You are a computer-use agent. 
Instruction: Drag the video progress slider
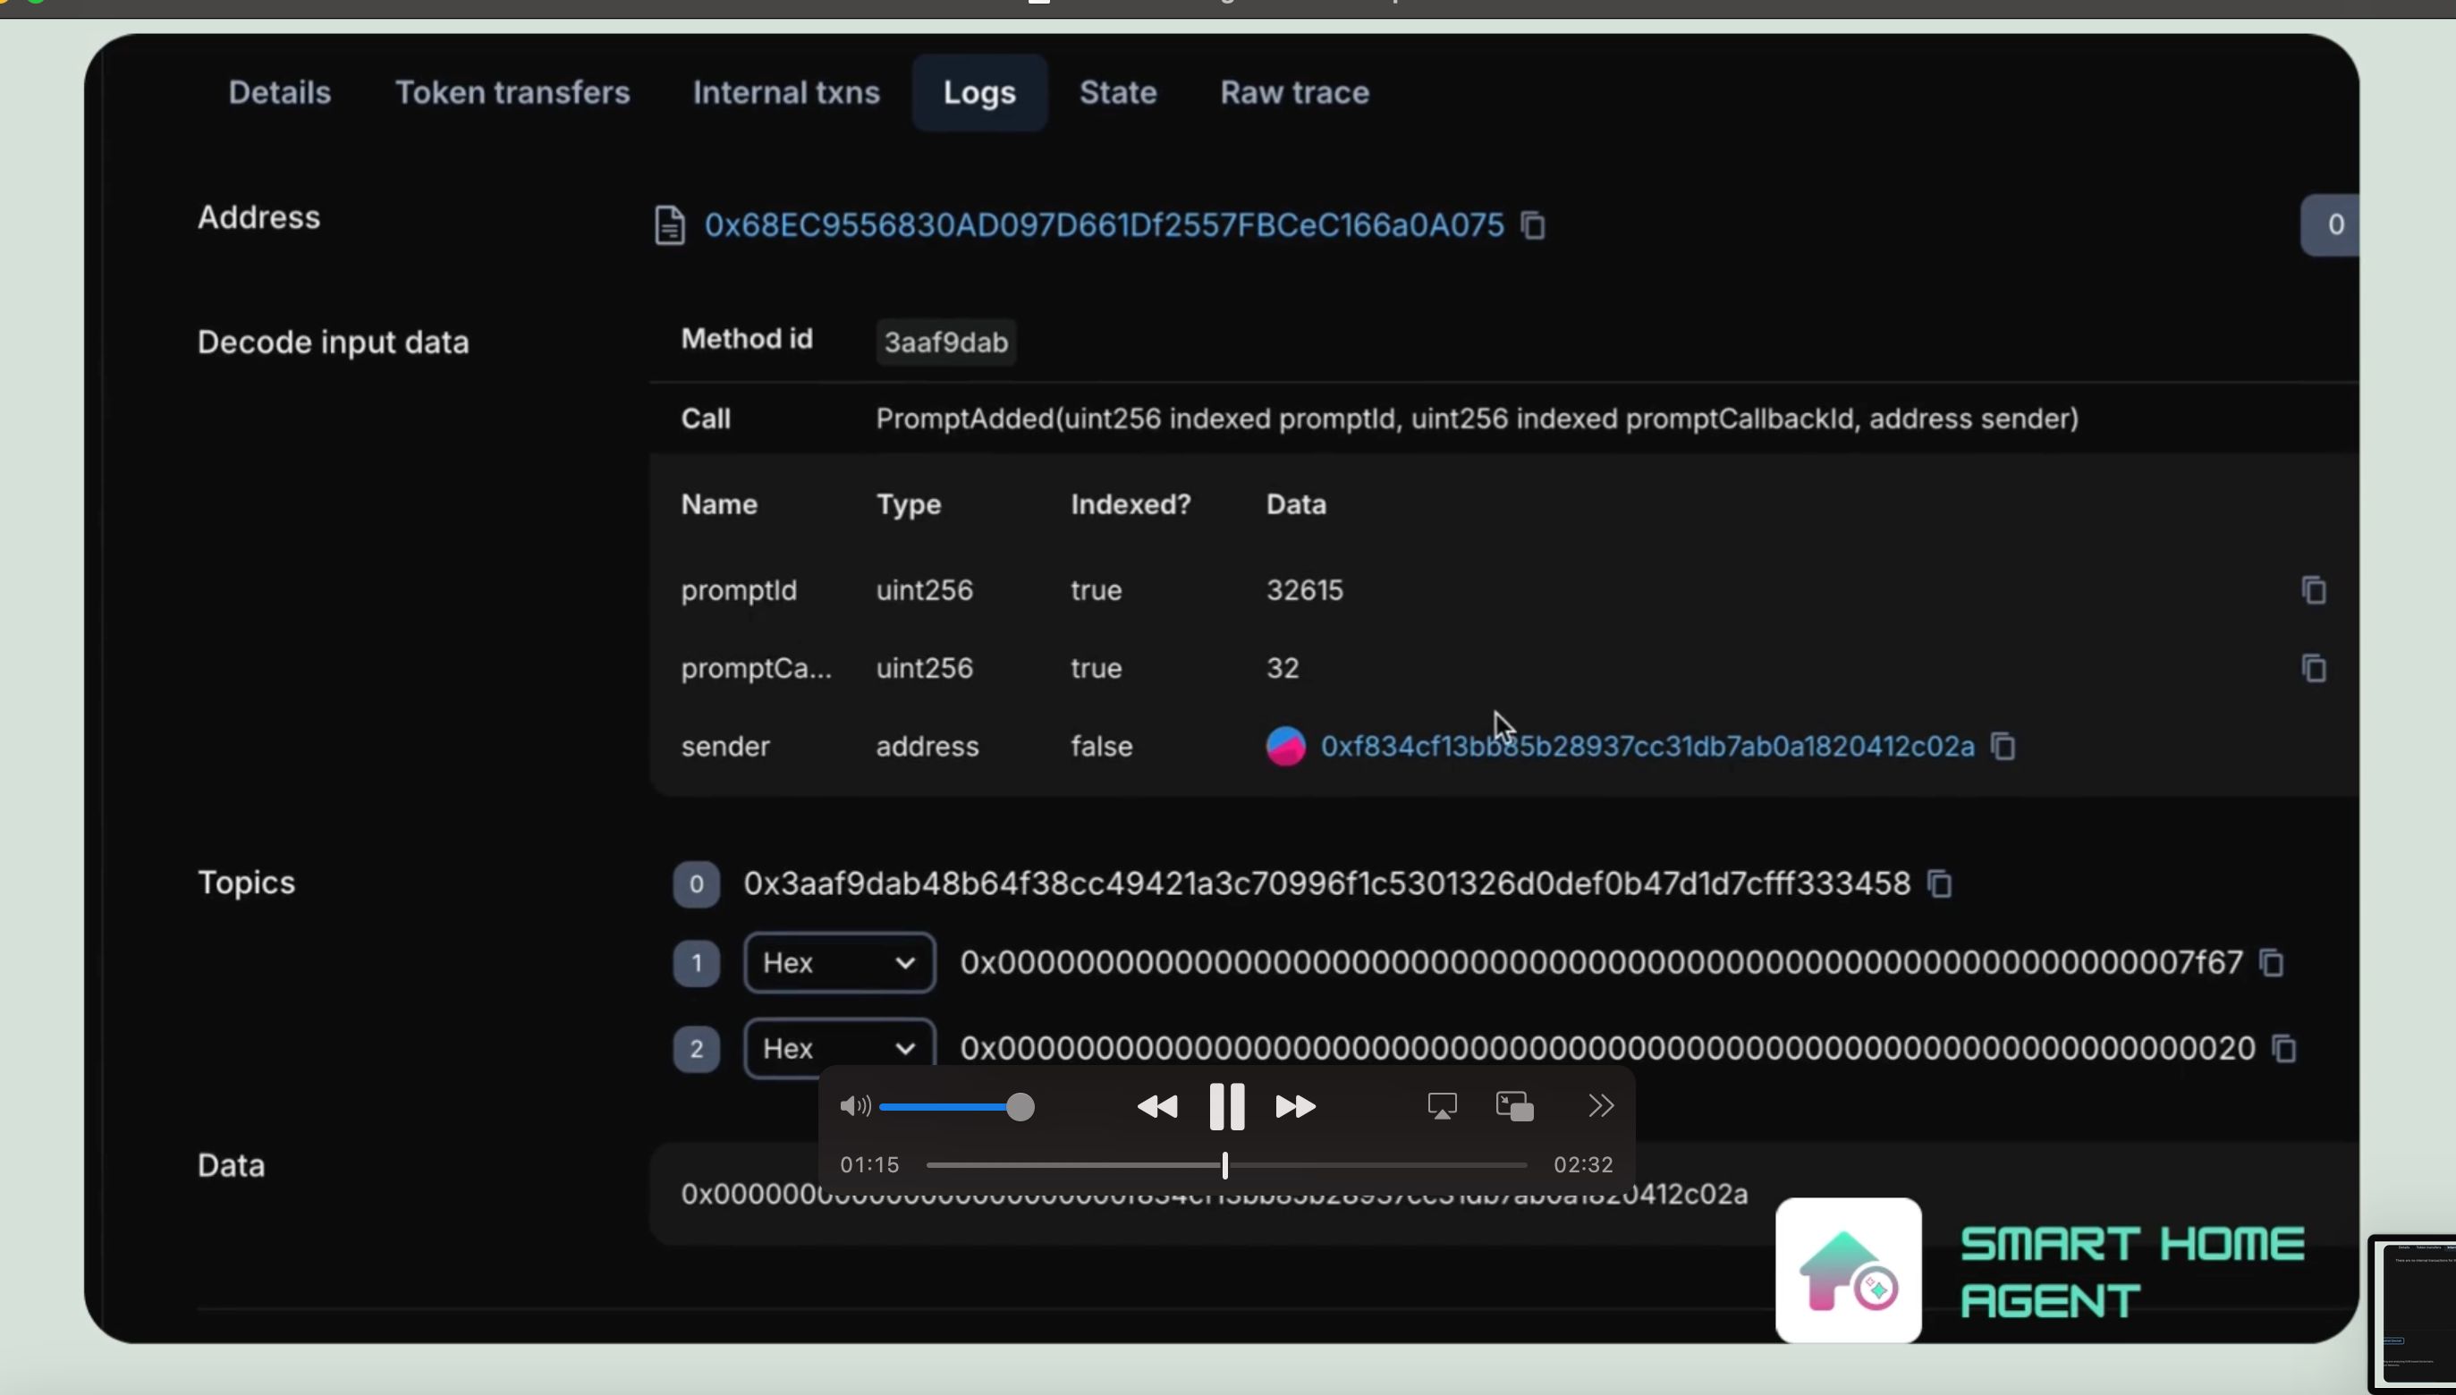pos(1224,1164)
